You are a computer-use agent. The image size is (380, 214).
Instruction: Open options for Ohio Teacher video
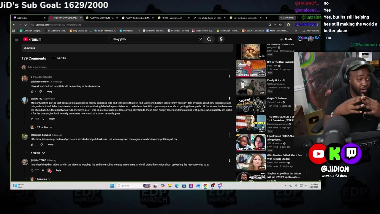click(x=306, y=155)
